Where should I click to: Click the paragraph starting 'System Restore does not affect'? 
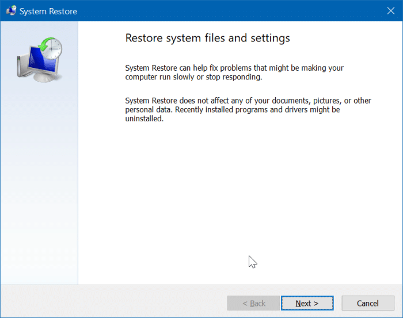click(248, 109)
